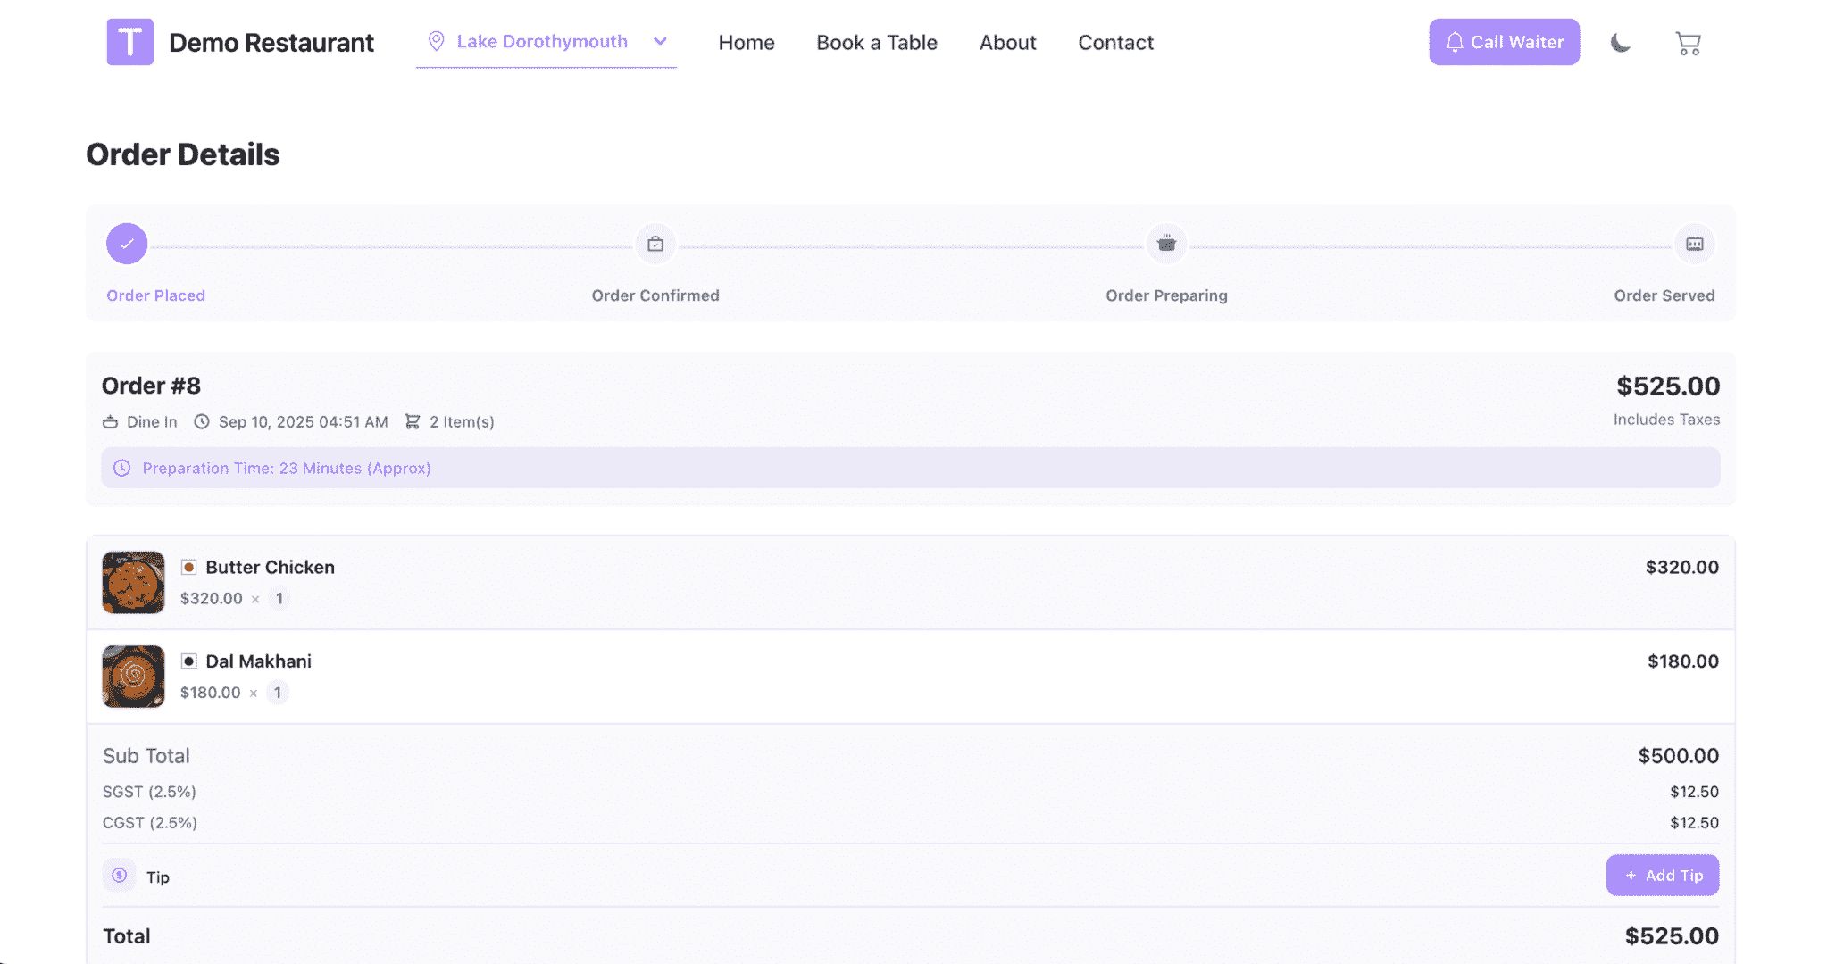Open the About page from the navigation
The image size is (1827, 964).
[1007, 42]
